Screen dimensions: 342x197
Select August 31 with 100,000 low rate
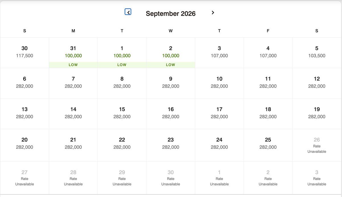(73, 53)
